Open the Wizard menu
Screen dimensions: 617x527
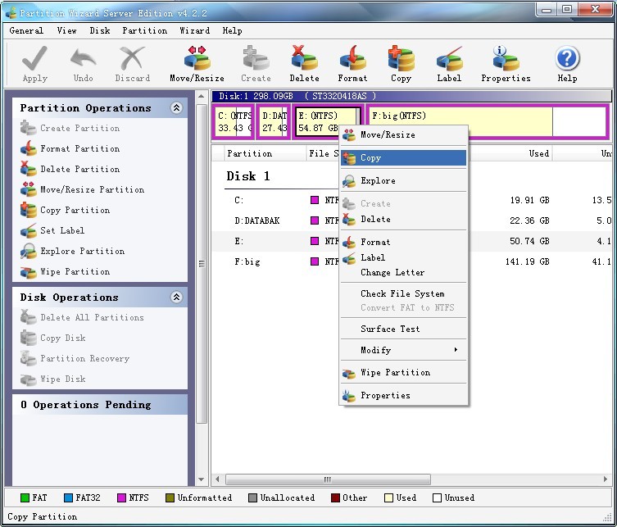click(194, 30)
